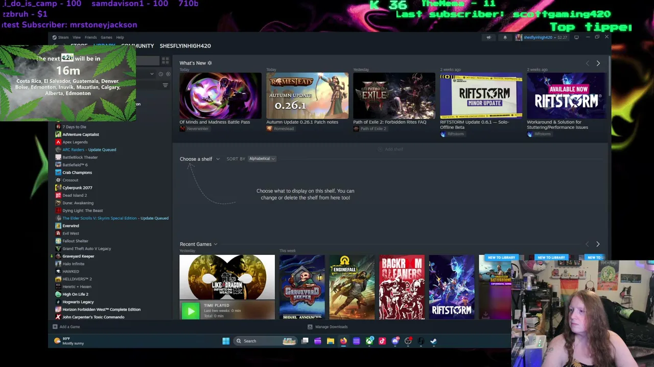Click Add shelf
The image size is (654, 367).
[390, 149]
